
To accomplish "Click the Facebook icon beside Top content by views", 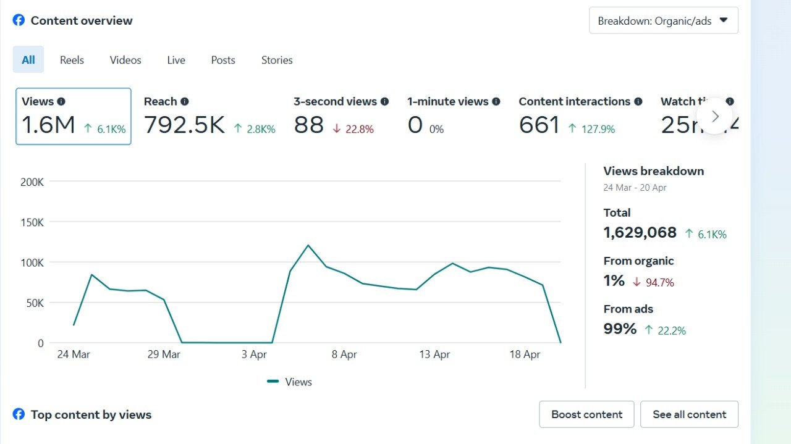I will [x=19, y=414].
